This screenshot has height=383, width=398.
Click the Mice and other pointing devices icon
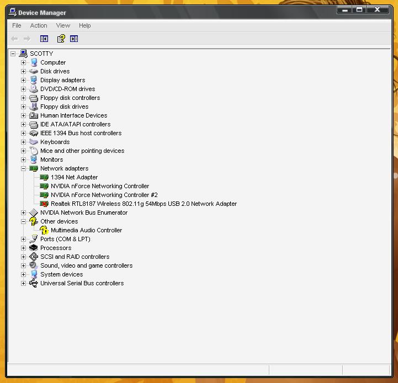point(34,151)
